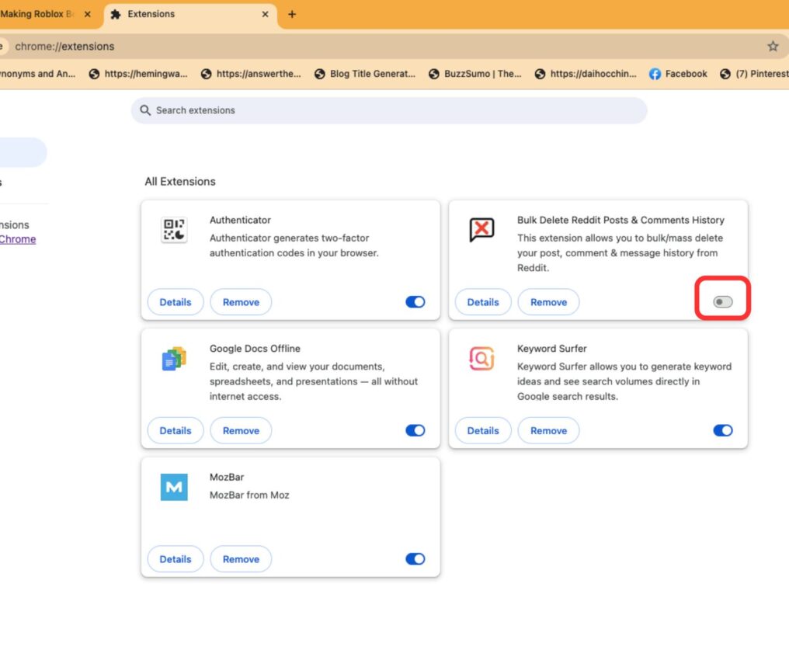
Task: Click the puzzle icon on the Extensions tab
Action: point(114,14)
